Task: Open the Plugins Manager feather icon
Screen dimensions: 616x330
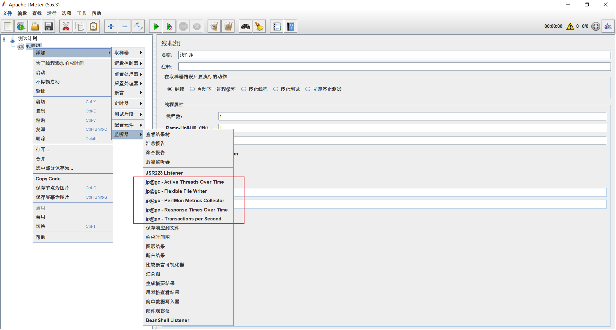Action: pyautogui.click(x=608, y=26)
